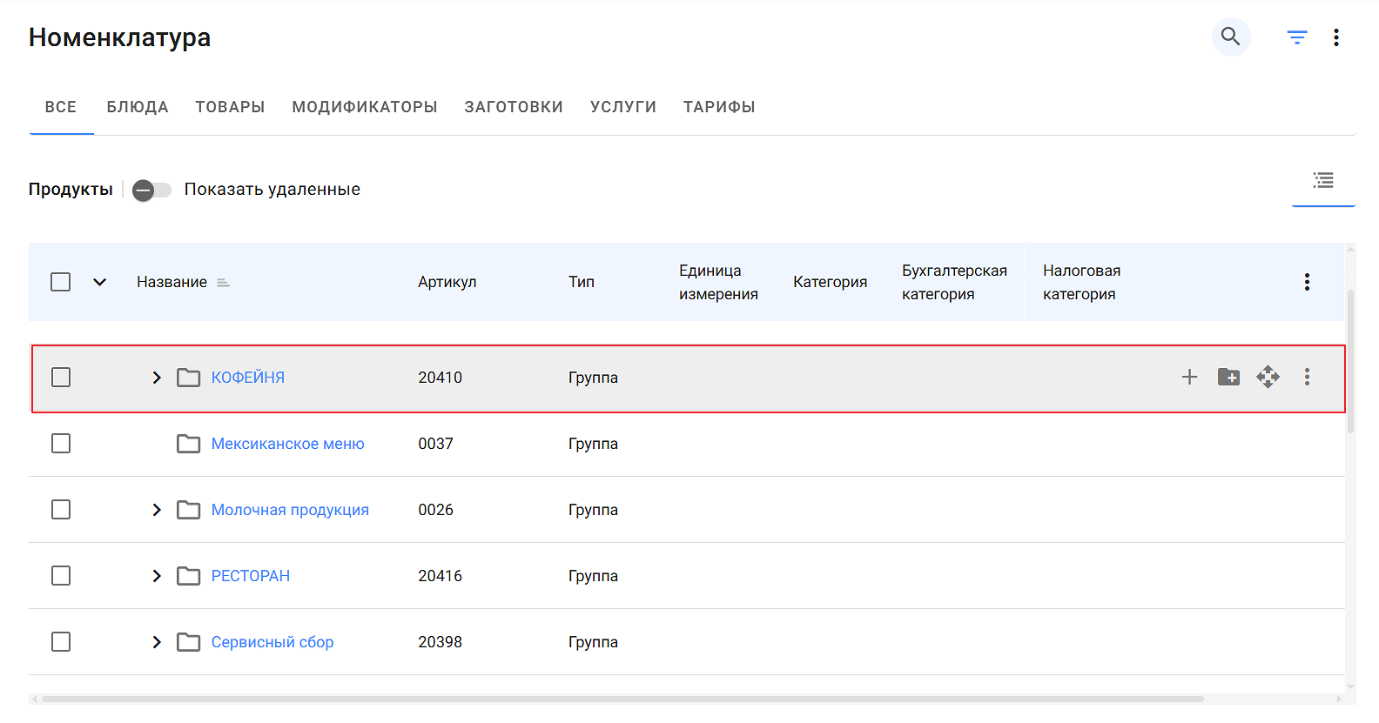
Task: Open selection dropdown arrow in header
Action: (99, 282)
